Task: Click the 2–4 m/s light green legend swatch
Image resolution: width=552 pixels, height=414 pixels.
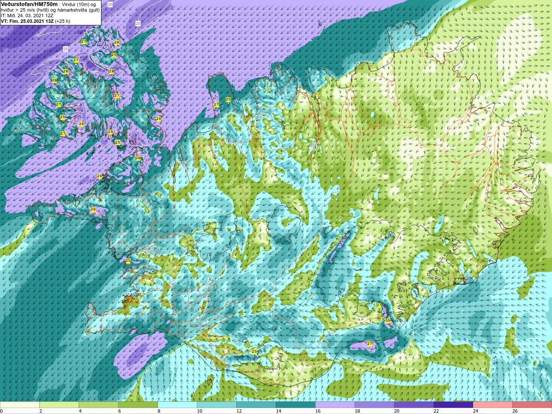Action: pos(59,405)
